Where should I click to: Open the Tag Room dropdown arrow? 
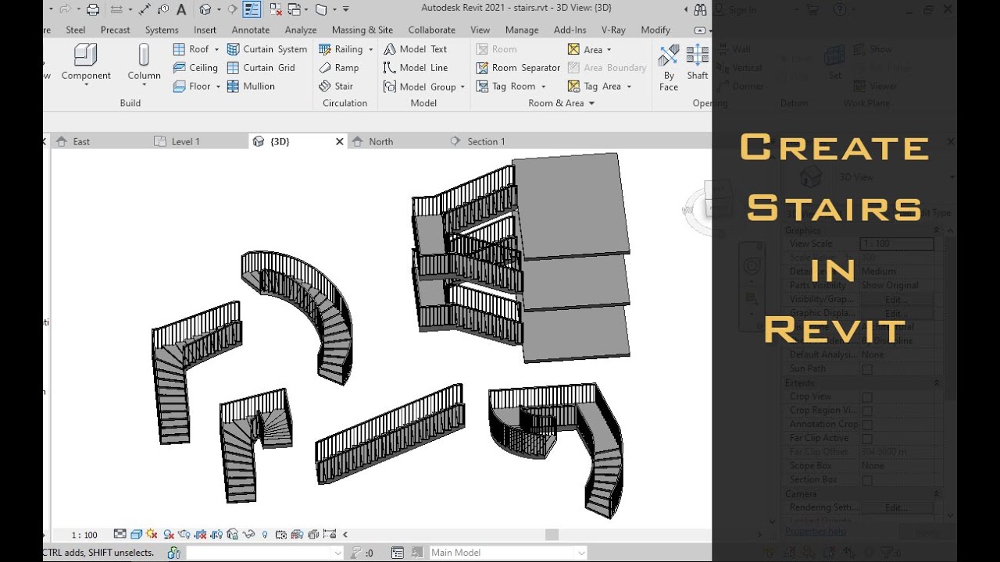[543, 87]
